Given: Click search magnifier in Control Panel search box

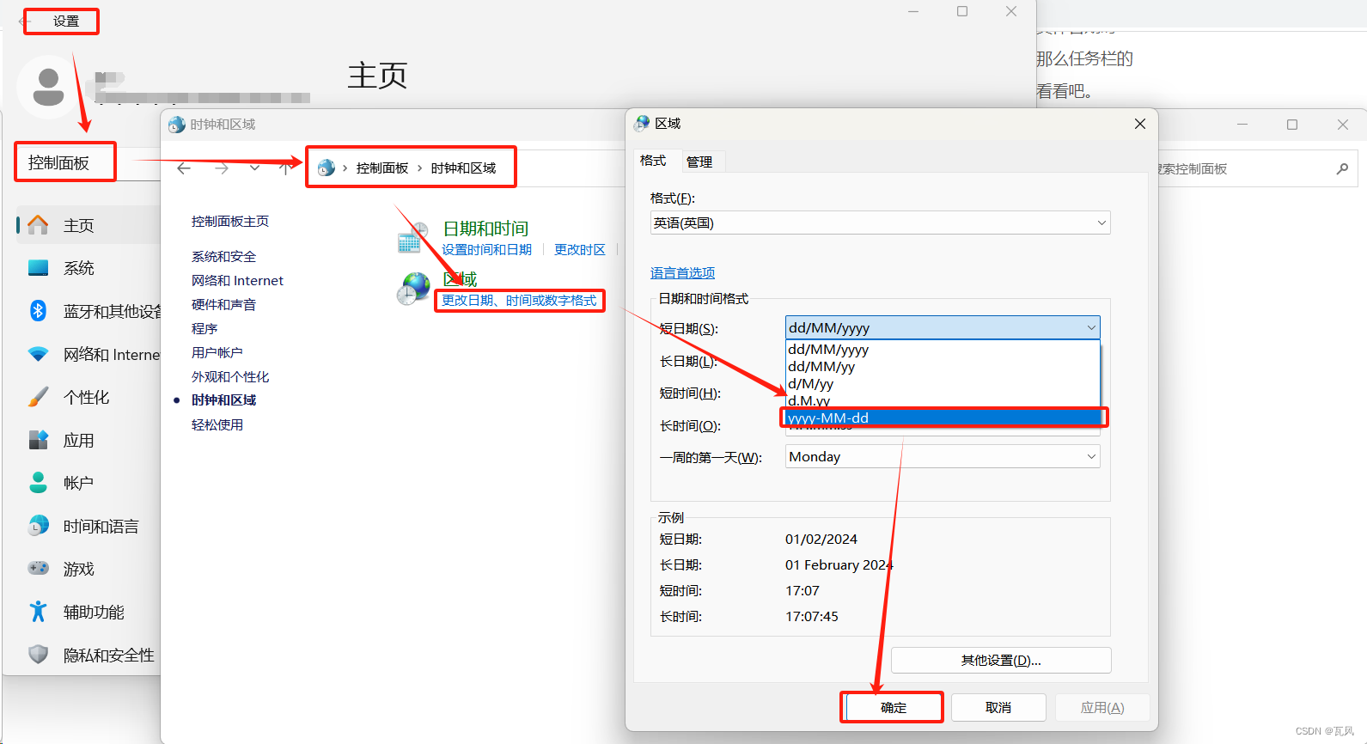Looking at the screenshot, I should [x=1342, y=168].
